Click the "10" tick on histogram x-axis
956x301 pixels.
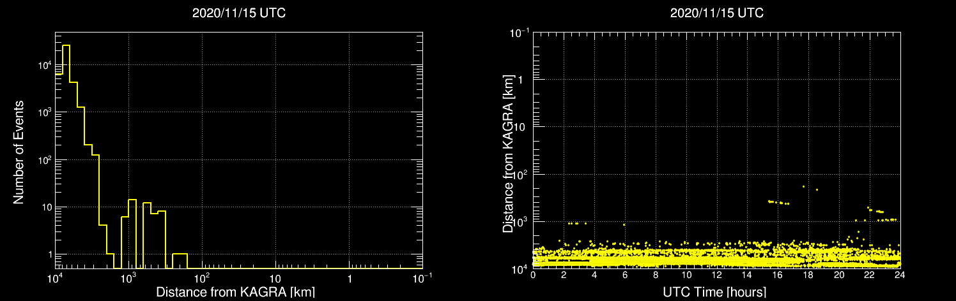coord(275,279)
